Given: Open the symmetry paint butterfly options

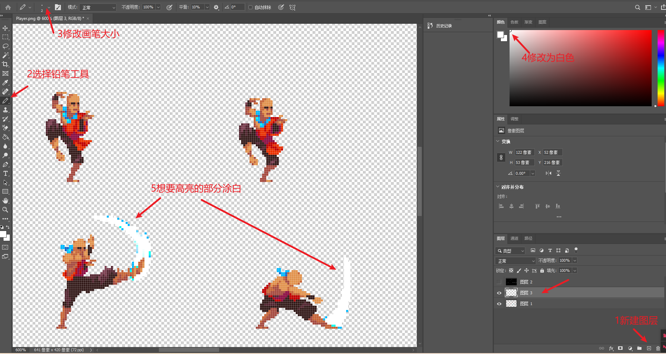Looking at the screenshot, I should click(293, 7).
